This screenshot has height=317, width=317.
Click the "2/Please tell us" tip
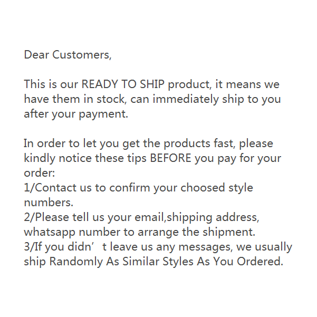point(63,217)
